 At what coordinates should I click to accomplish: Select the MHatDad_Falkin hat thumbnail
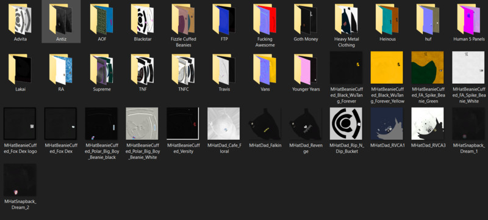[x=265, y=123]
